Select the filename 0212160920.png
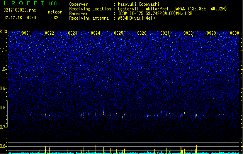The width and height of the screenshot is (243, 154). coord(20,10)
